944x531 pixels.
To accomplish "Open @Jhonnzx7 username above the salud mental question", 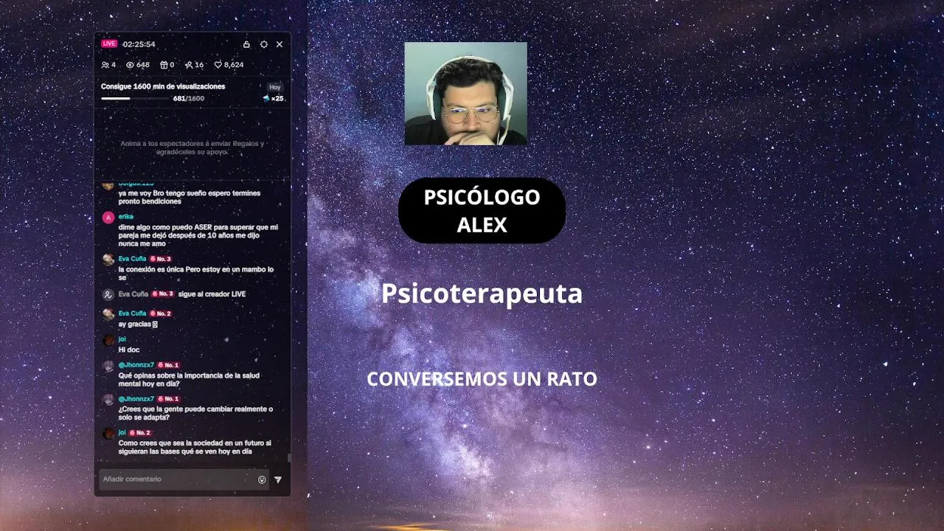I will 136,365.
